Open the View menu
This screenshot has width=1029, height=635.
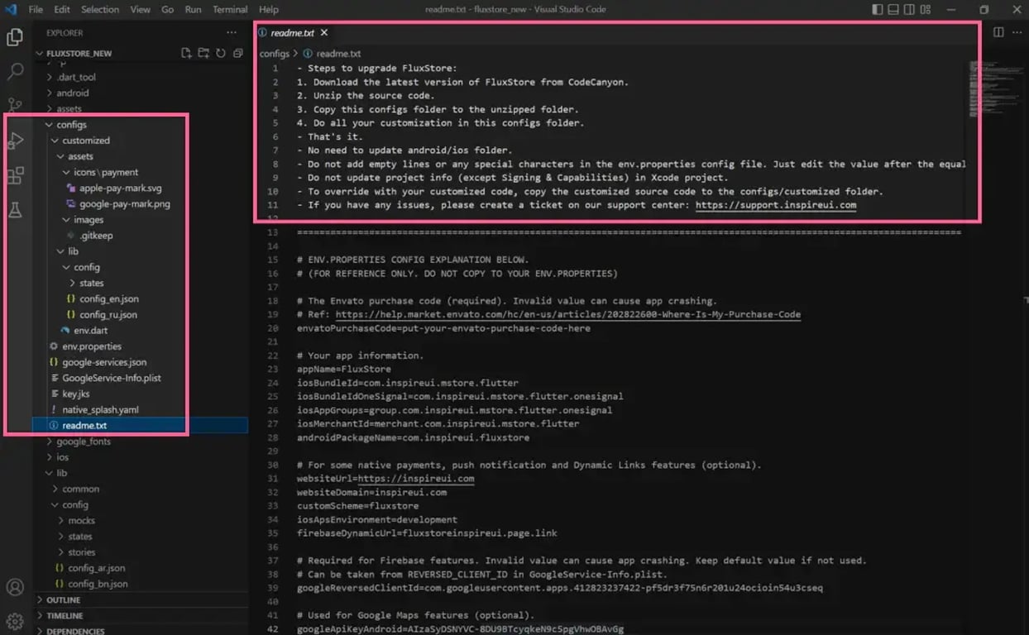coord(140,10)
